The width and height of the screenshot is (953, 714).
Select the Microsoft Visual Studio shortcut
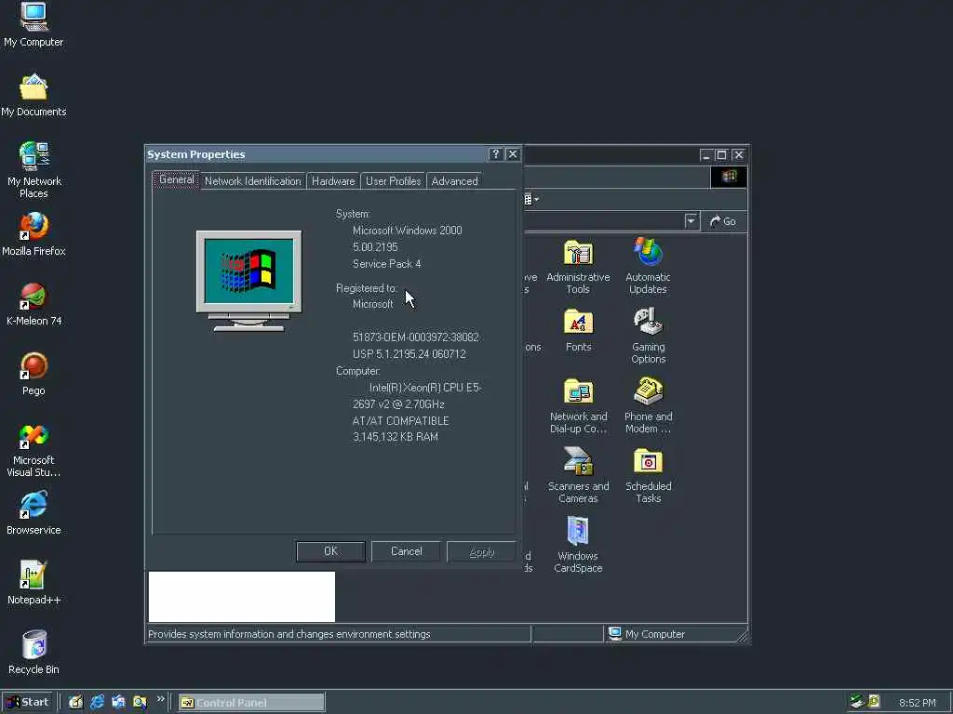(x=34, y=451)
